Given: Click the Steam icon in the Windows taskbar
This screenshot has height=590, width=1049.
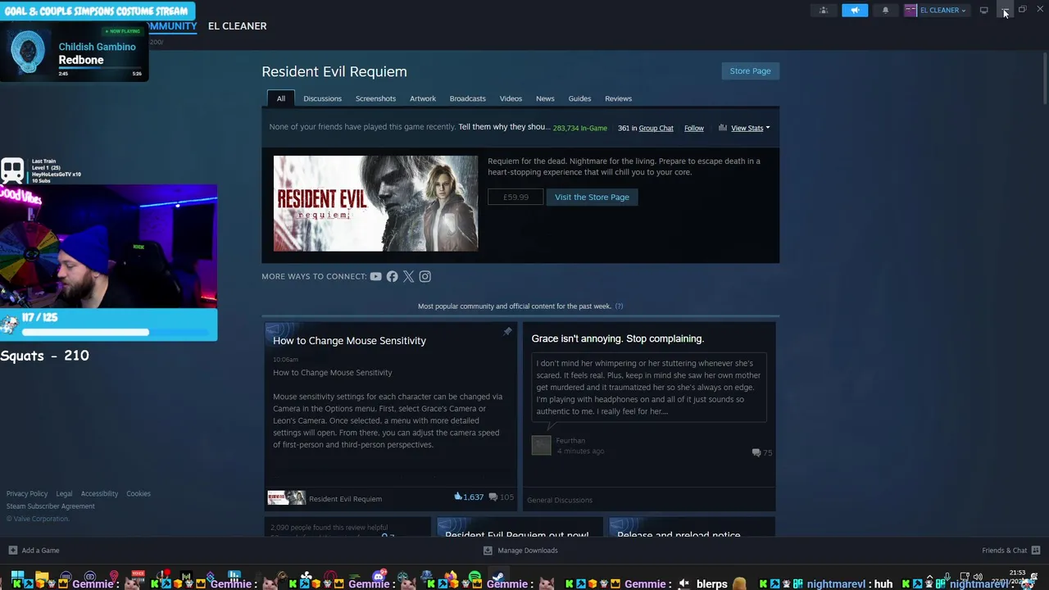Looking at the screenshot, I should click(x=497, y=578).
